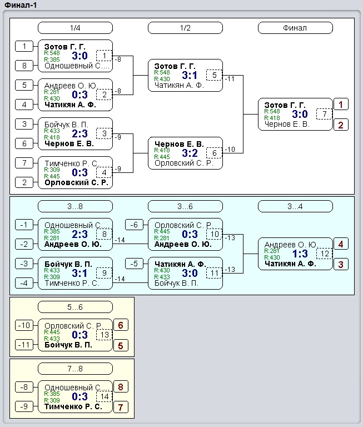The height and width of the screenshot is (427, 363).
Task: Click dashed match number 4 box
Action: tap(105, 173)
